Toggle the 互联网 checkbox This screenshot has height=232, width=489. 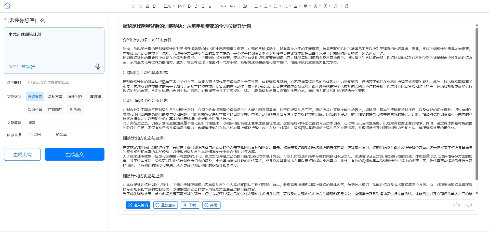pos(28,135)
